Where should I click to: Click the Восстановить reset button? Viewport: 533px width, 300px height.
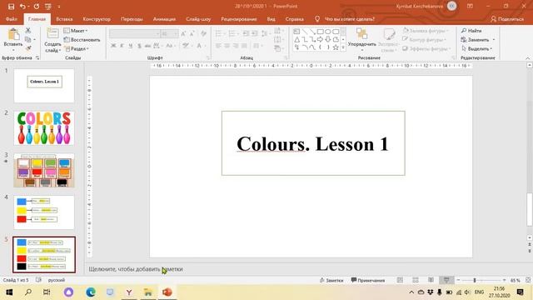[82, 40]
